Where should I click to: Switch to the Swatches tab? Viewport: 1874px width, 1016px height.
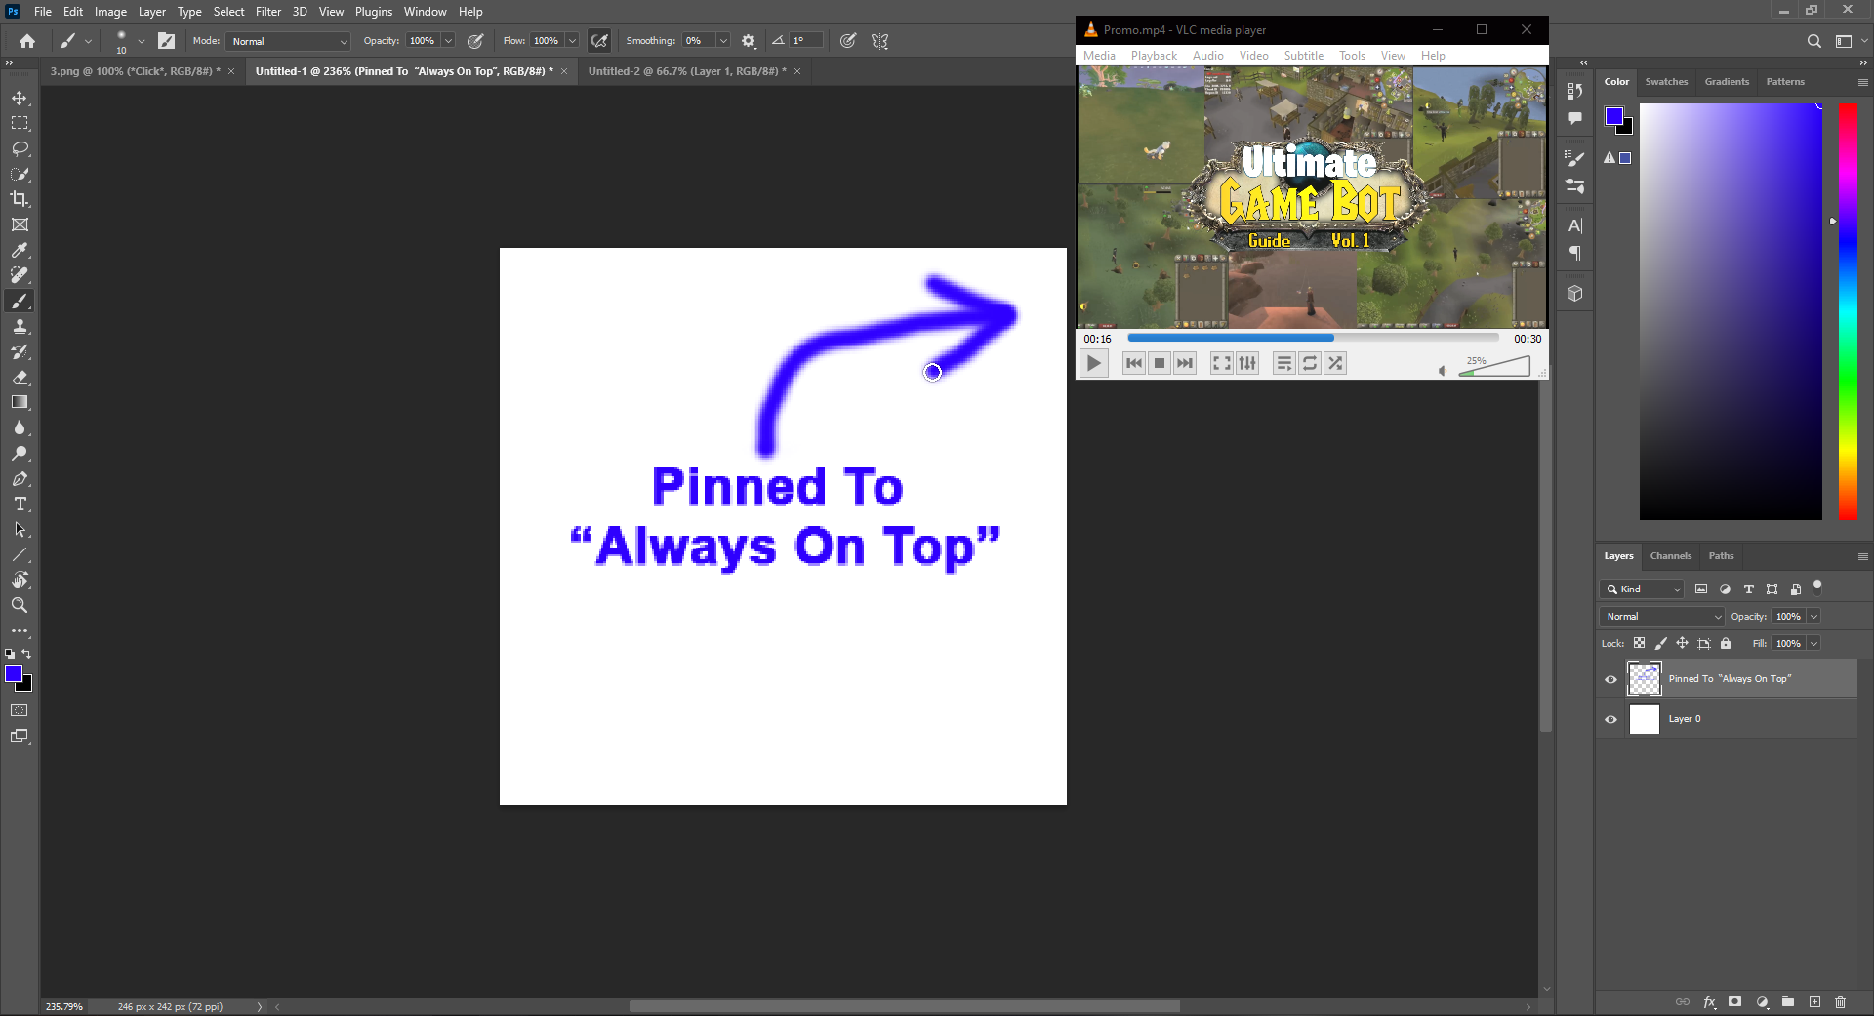coord(1666,82)
